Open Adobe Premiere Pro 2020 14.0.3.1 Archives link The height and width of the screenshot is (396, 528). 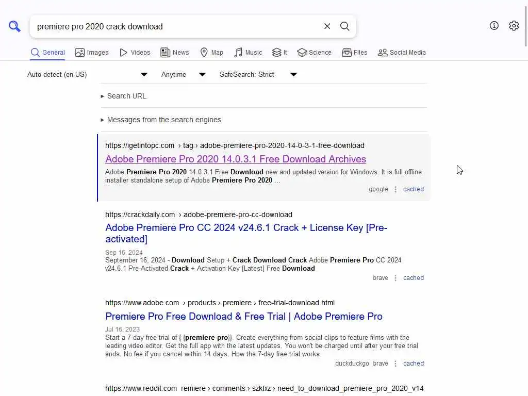click(235, 159)
